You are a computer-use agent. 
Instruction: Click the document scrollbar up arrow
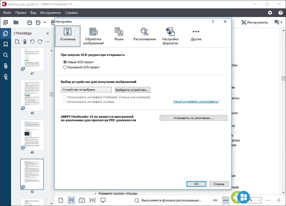(x=283, y=31)
